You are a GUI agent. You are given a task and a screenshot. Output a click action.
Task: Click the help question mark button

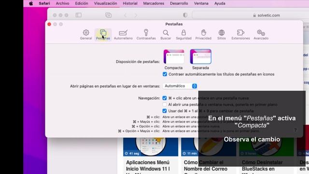click(x=295, y=130)
